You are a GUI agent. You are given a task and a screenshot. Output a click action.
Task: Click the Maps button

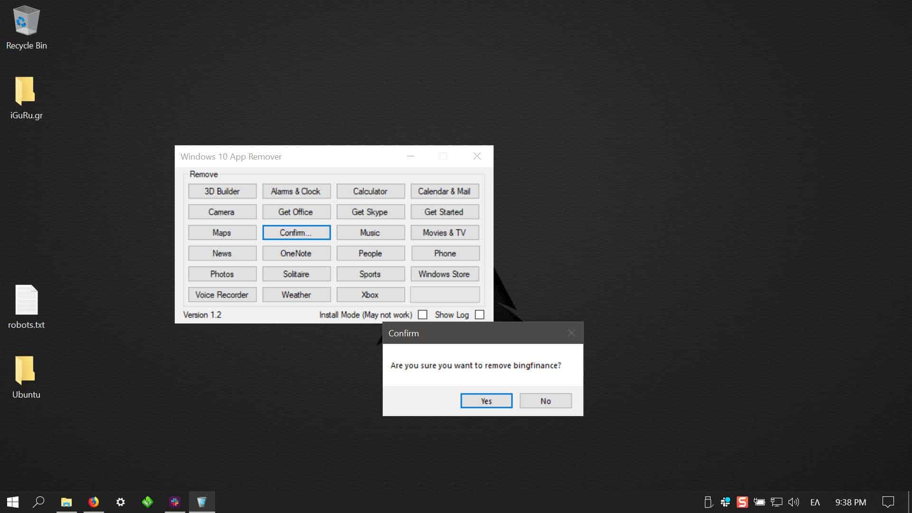click(222, 233)
